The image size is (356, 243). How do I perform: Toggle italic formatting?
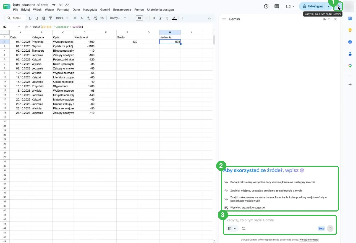[x=160, y=18]
